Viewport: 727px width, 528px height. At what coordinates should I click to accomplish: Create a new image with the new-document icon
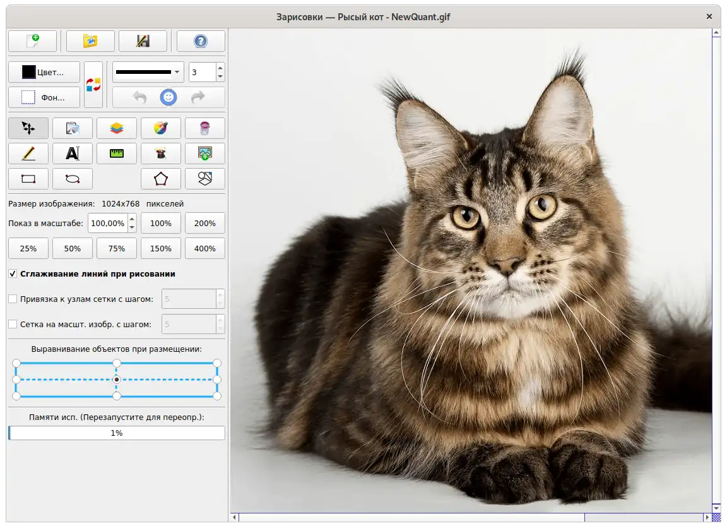pyautogui.click(x=32, y=41)
